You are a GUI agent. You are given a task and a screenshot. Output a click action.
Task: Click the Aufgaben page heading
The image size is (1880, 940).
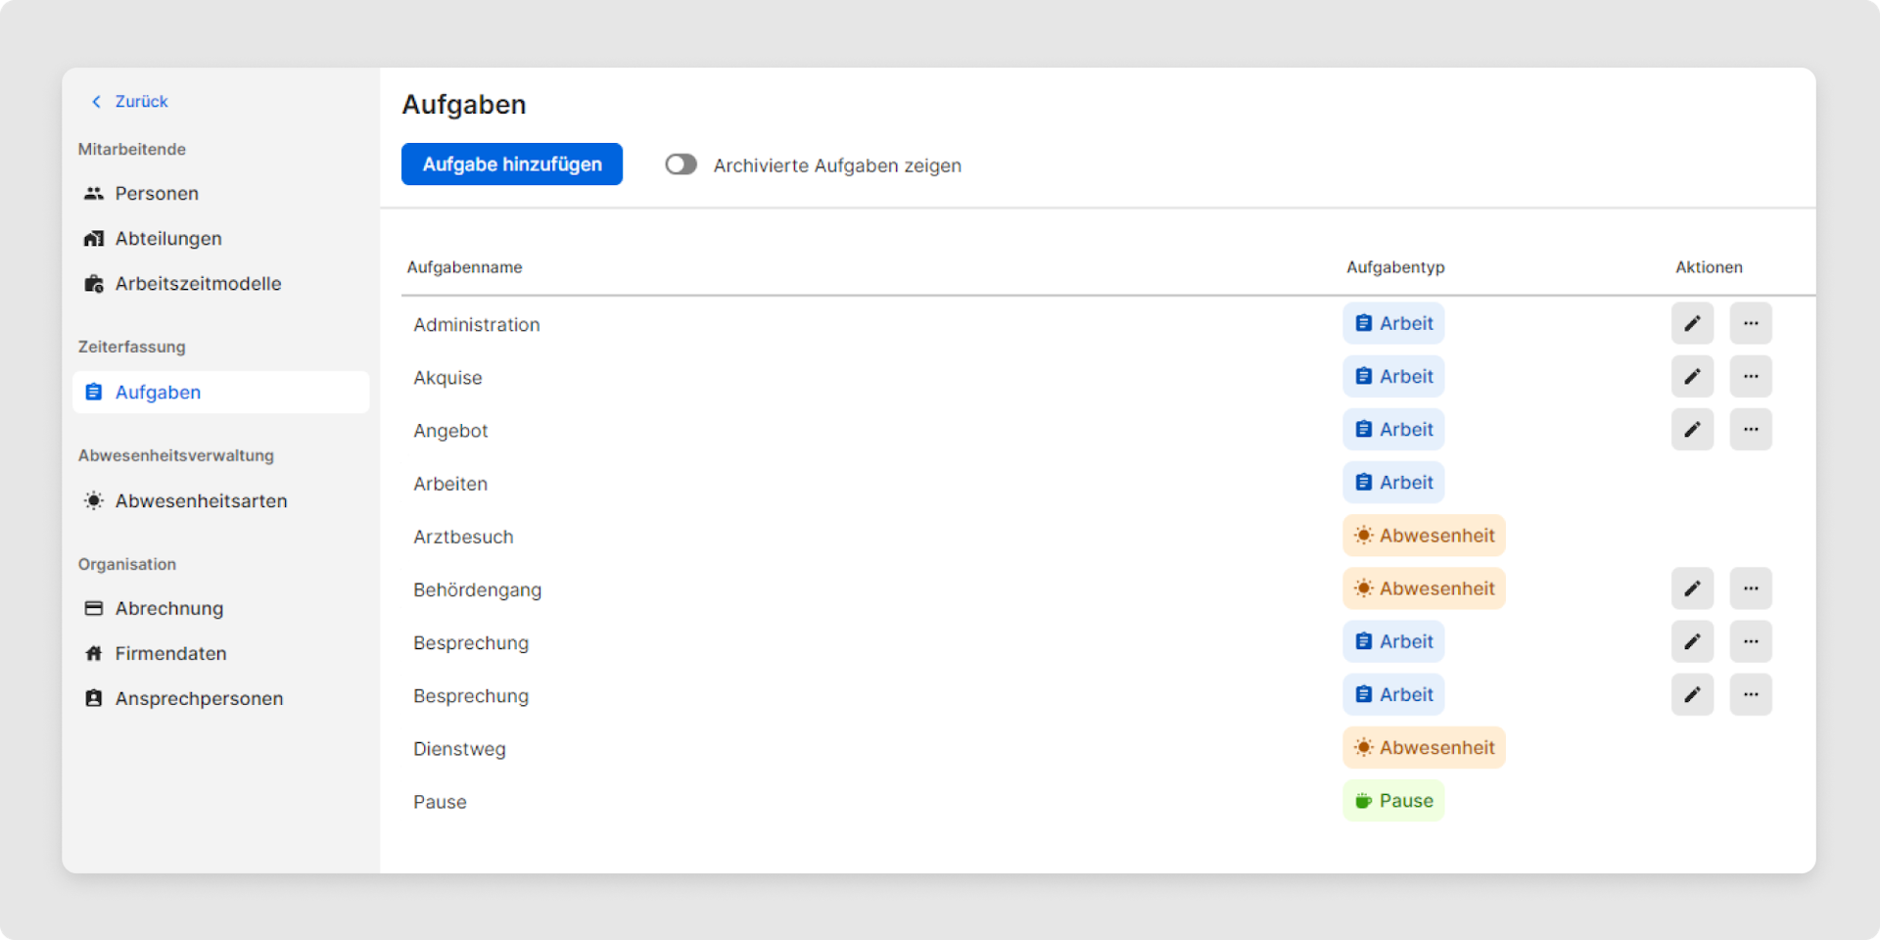pyautogui.click(x=464, y=105)
